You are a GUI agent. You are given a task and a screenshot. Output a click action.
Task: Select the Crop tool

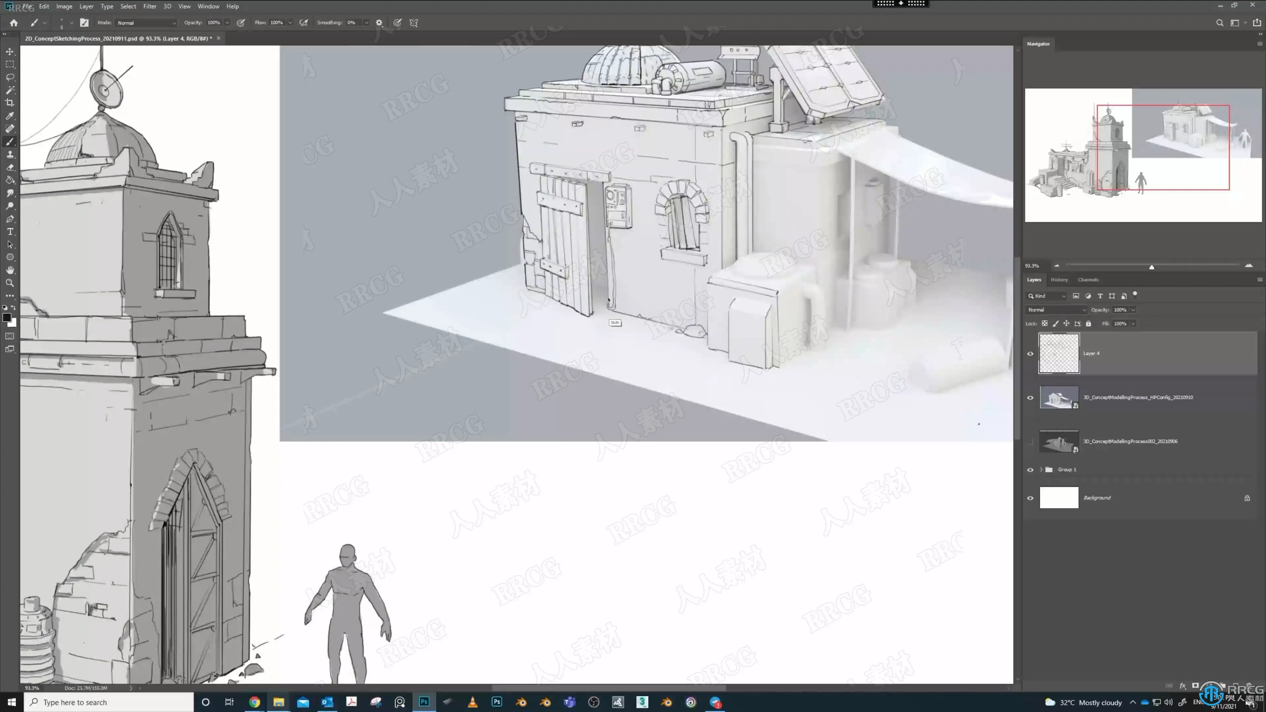point(10,103)
